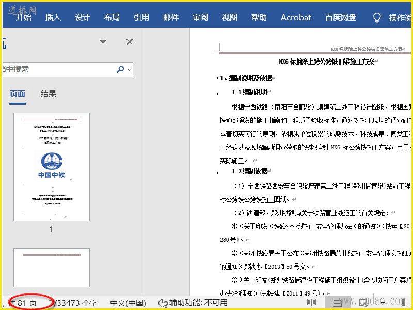Click the magnifier search icon
Screen dimensions: 413x310
[x=120, y=69]
